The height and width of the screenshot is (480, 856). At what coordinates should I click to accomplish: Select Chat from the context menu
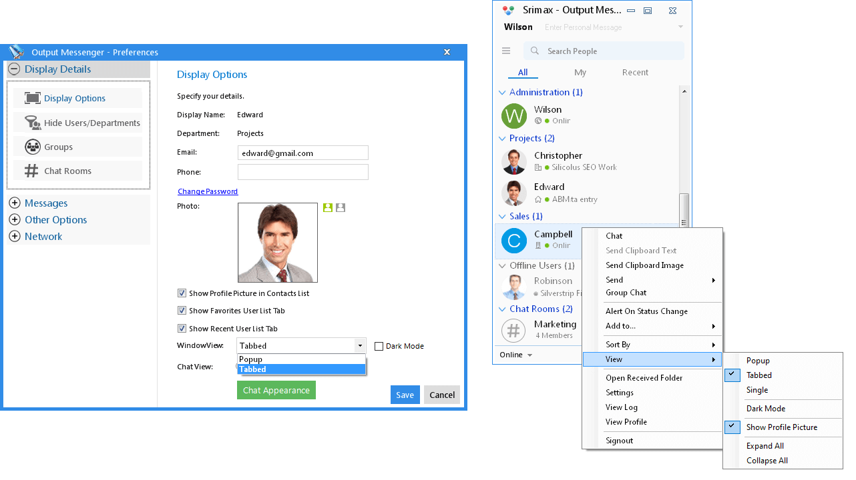[652, 236]
